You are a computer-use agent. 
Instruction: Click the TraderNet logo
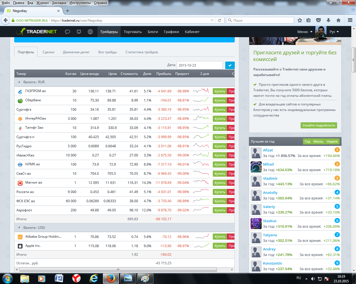[x=36, y=32]
